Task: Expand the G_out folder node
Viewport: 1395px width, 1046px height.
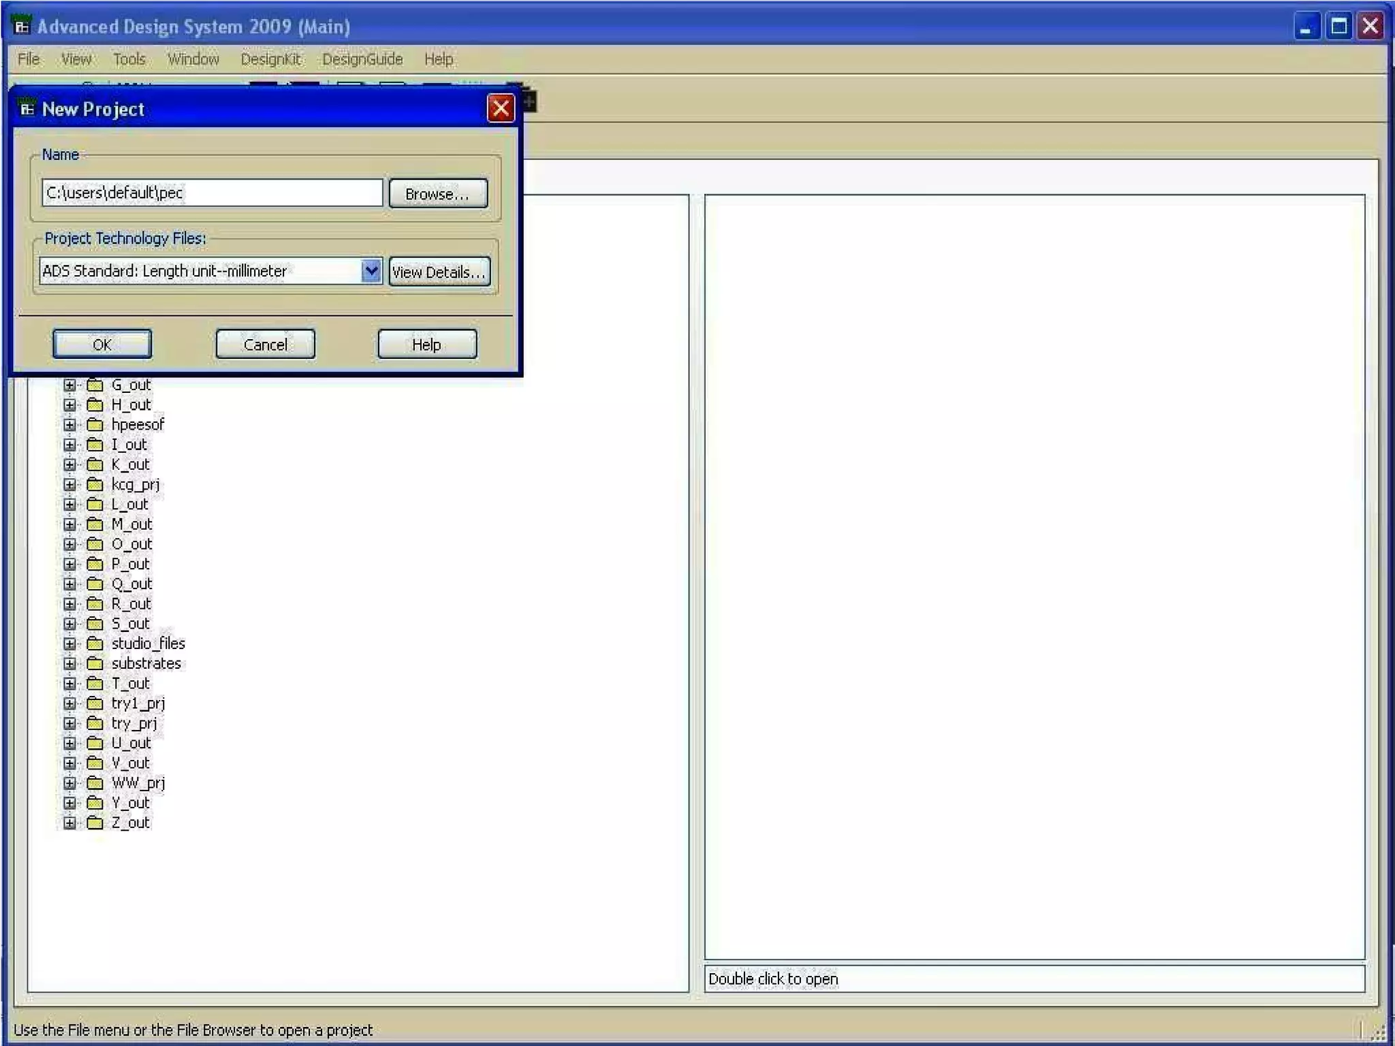Action: click(69, 385)
